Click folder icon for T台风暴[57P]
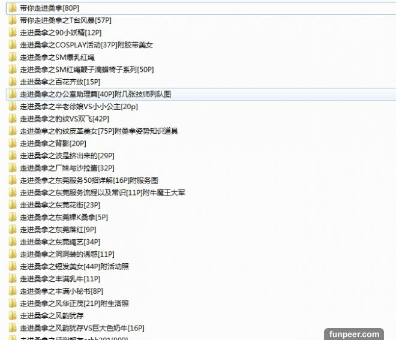This screenshot has width=396, height=340. coord(13,20)
